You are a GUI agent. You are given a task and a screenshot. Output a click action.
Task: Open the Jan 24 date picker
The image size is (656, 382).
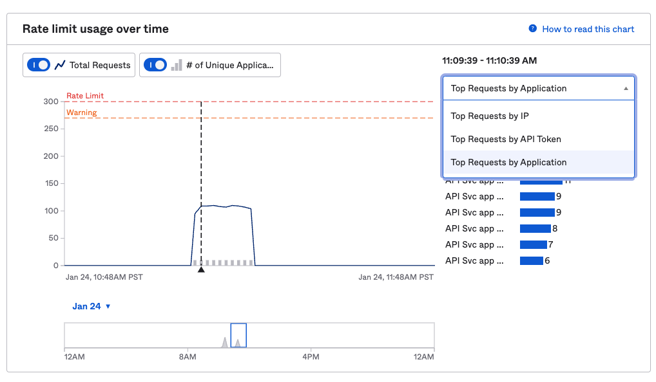92,306
